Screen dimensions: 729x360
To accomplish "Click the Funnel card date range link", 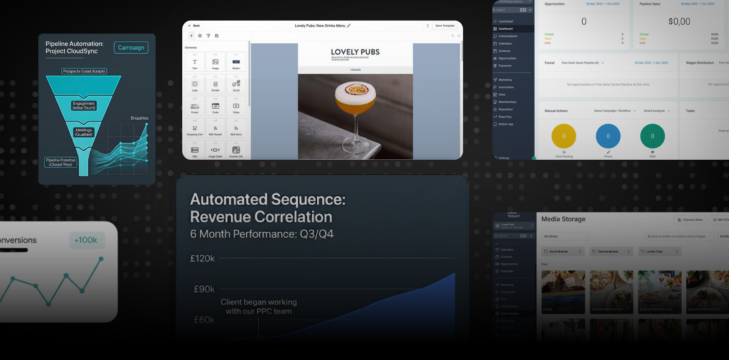I will pos(651,63).
